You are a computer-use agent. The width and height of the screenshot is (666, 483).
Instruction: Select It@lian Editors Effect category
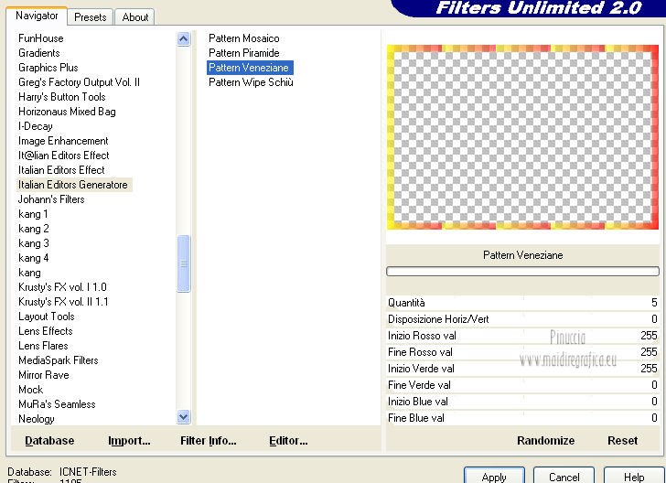(64, 156)
